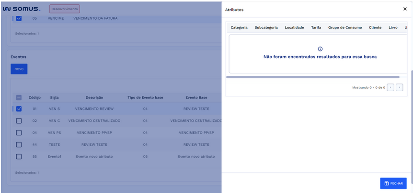This screenshot has width=413, height=193.
Task: Select the Evento1 row checkbox
Action: (x=19, y=157)
